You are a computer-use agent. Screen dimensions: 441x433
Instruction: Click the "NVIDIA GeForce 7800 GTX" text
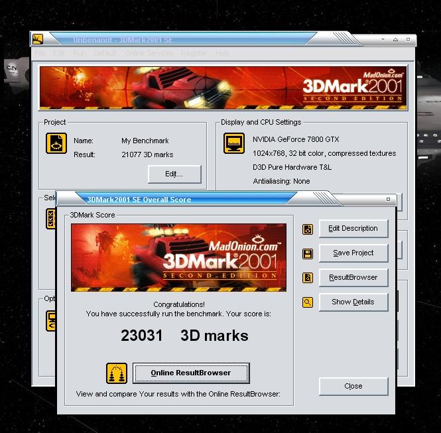[x=296, y=139]
